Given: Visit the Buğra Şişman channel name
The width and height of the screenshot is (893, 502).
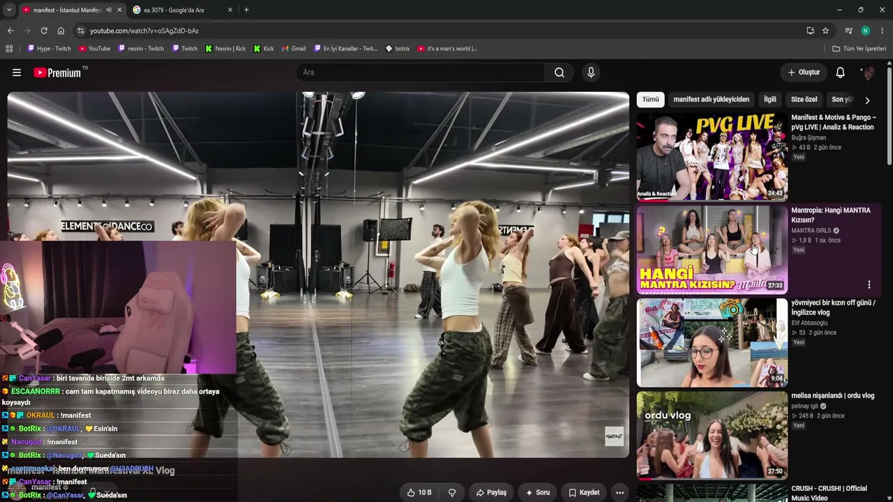Looking at the screenshot, I should (x=809, y=138).
